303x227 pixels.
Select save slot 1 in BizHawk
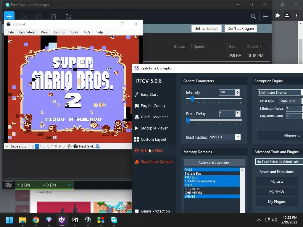[x=29, y=146]
